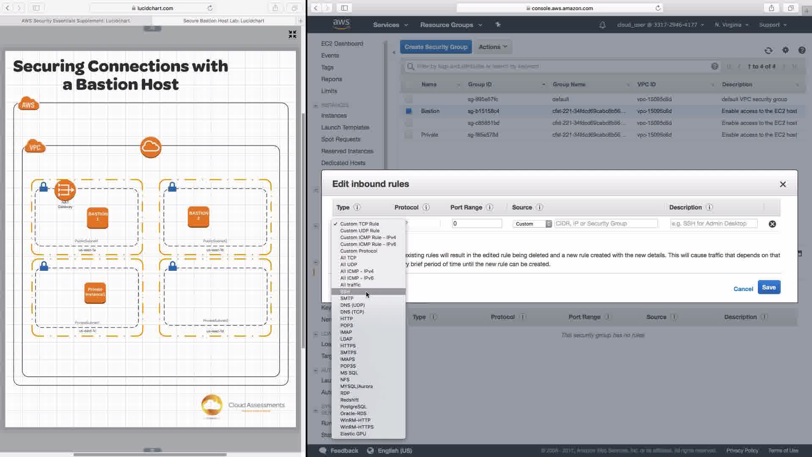Click the AWS logo home icon
Screen dimensions: 812x457
[x=341, y=25]
